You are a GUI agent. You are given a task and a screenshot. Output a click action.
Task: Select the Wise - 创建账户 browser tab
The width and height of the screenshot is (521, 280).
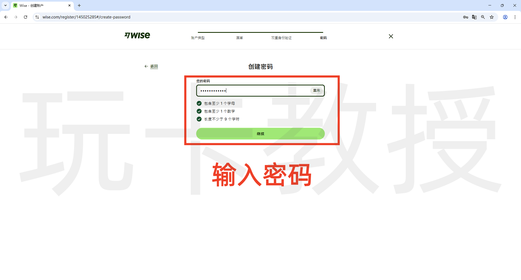pyautogui.click(x=41, y=5)
